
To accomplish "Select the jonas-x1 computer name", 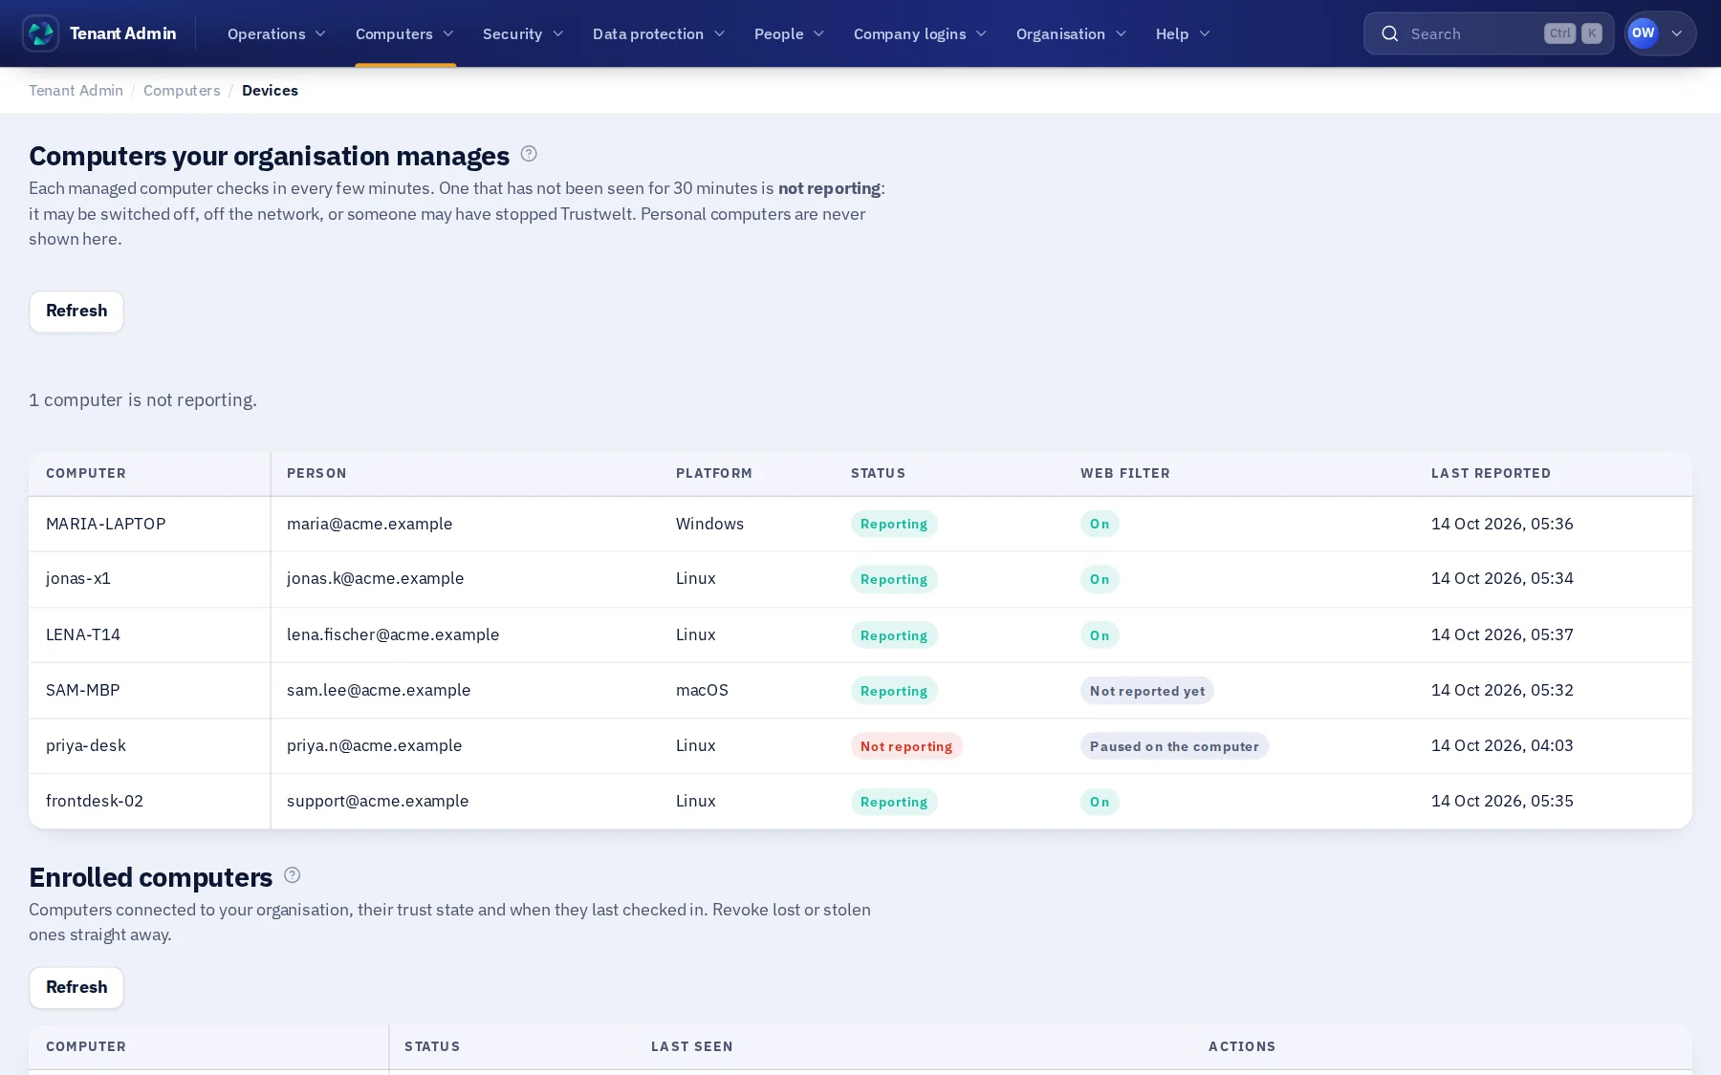I will click(78, 578).
